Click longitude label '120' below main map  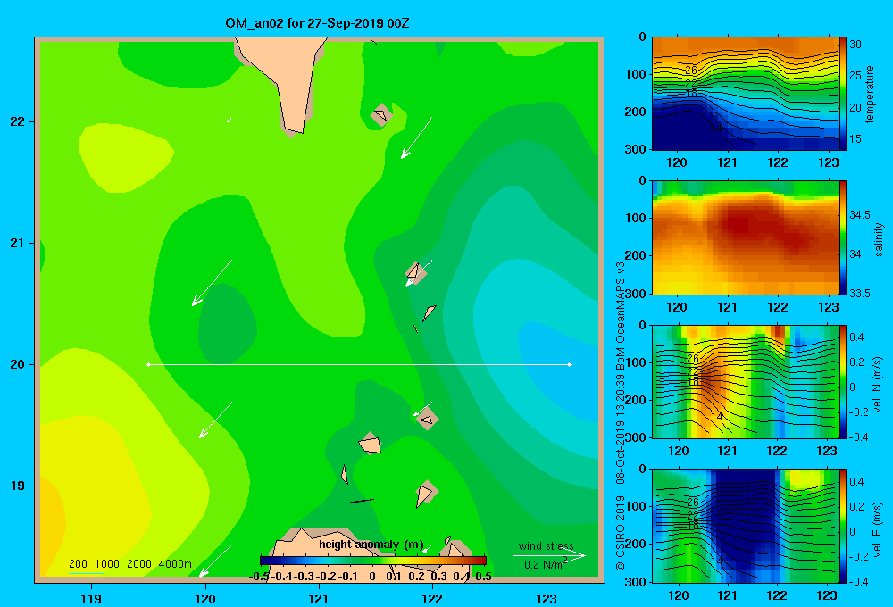coord(205,598)
